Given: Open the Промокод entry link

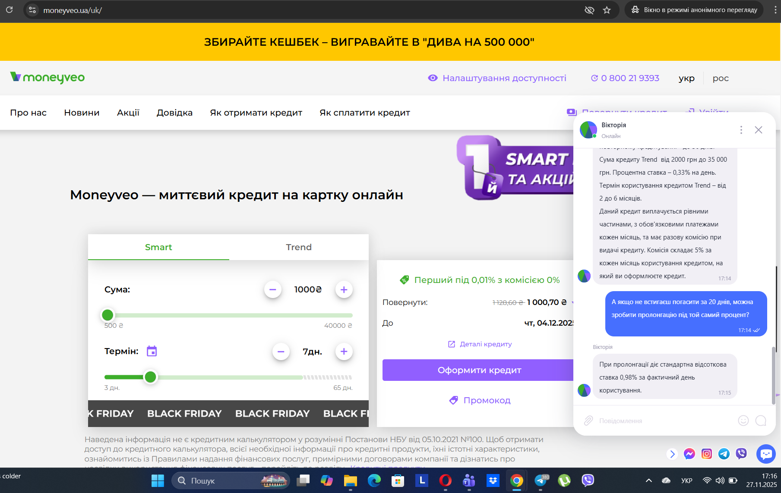Looking at the screenshot, I should pyautogui.click(x=480, y=400).
